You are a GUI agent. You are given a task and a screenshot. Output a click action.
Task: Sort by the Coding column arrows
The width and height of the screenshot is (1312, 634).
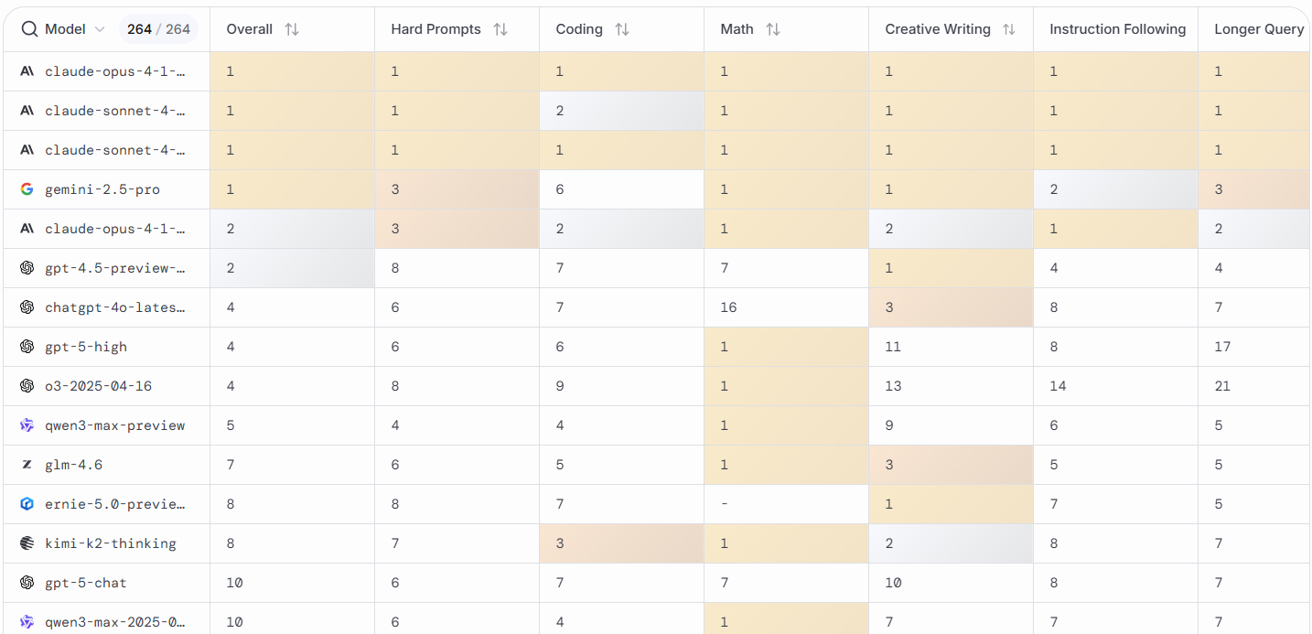pyautogui.click(x=622, y=29)
